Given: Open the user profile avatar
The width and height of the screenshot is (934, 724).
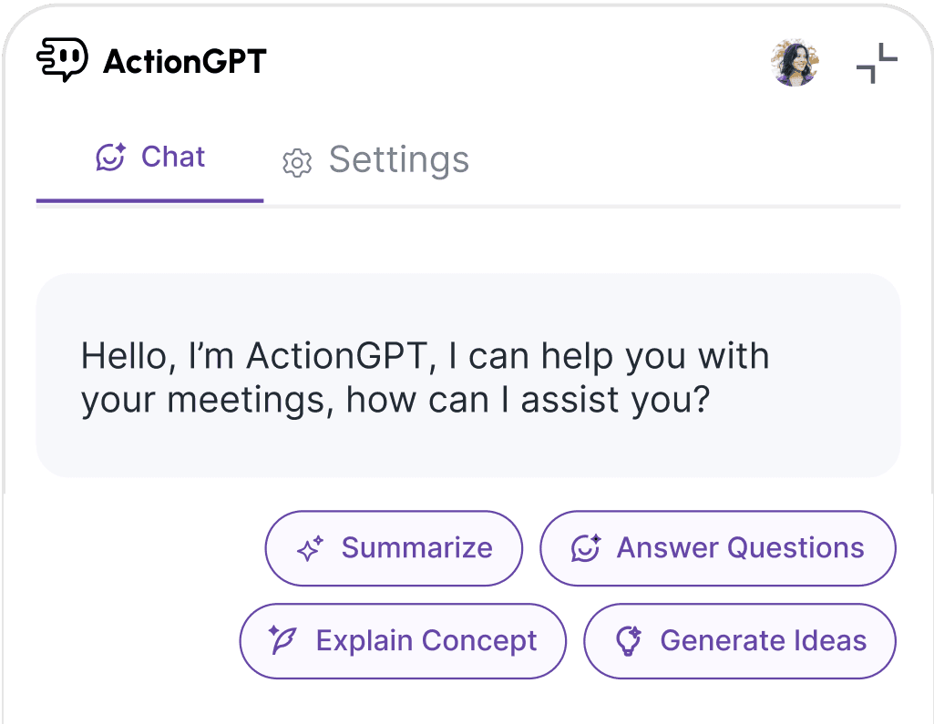Looking at the screenshot, I should click(x=794, y=64).
